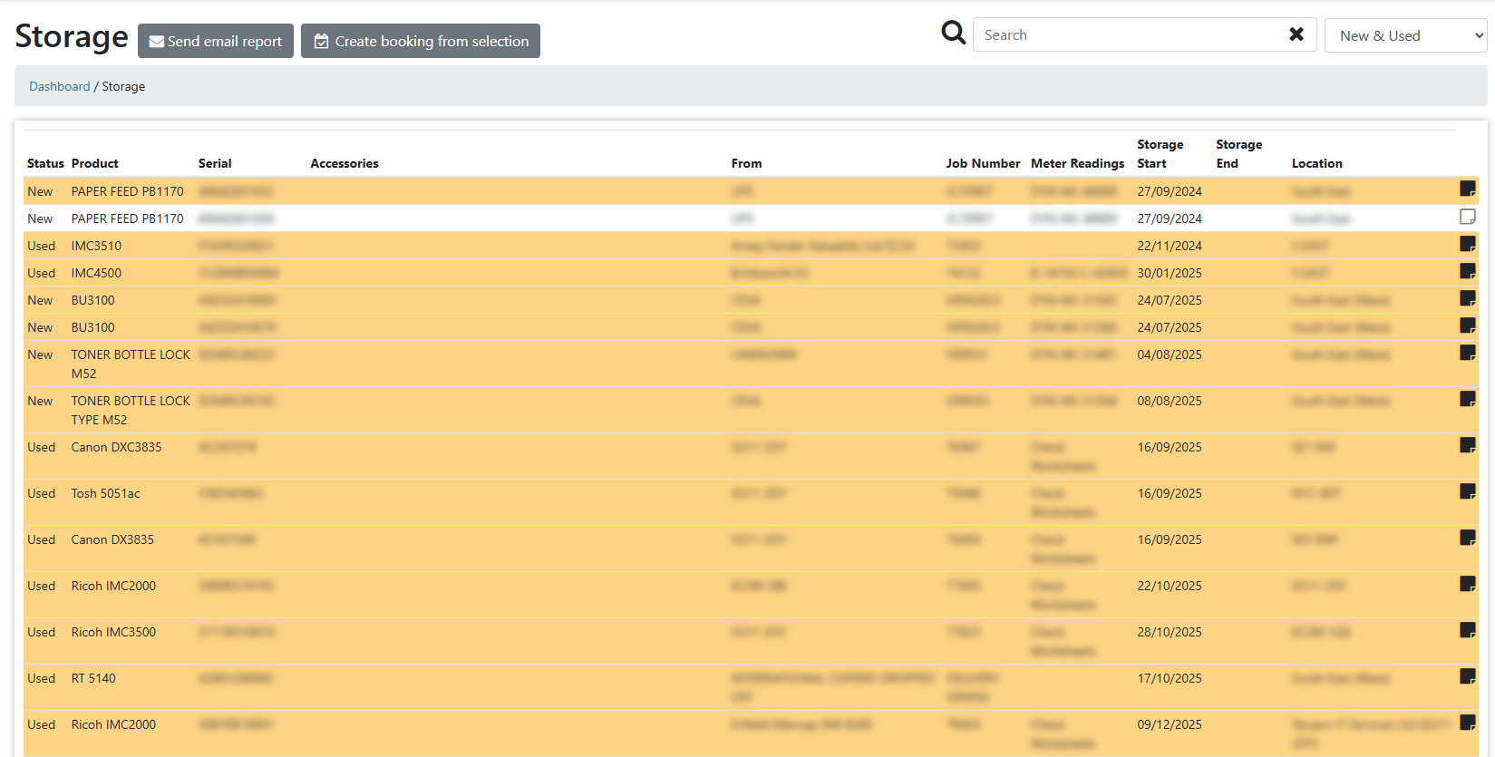Click the Serial column header

(x=215, y=163)
